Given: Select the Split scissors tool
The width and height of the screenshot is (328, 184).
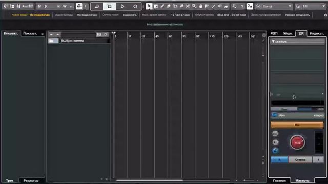Looking at the screenshot, I should [x=175, y=7].
